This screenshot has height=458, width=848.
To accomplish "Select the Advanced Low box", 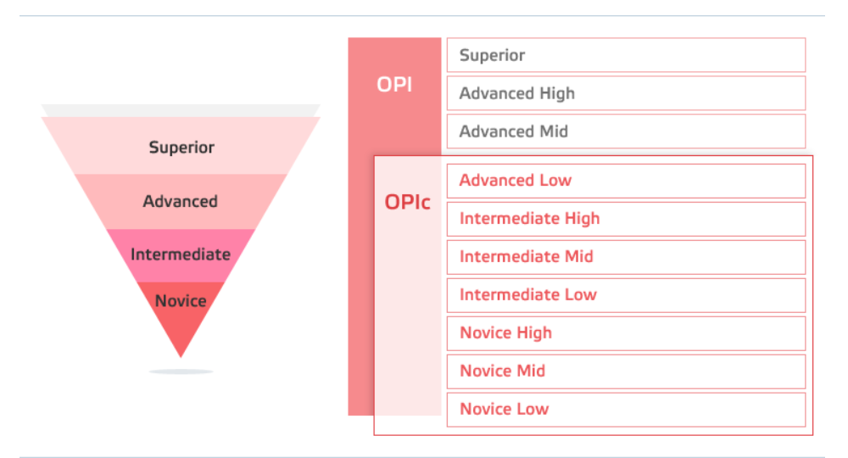I will tap(627, 181).
